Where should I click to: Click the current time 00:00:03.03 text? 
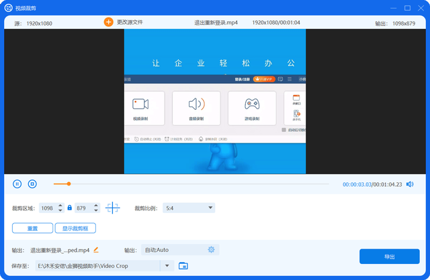[357, 185]
